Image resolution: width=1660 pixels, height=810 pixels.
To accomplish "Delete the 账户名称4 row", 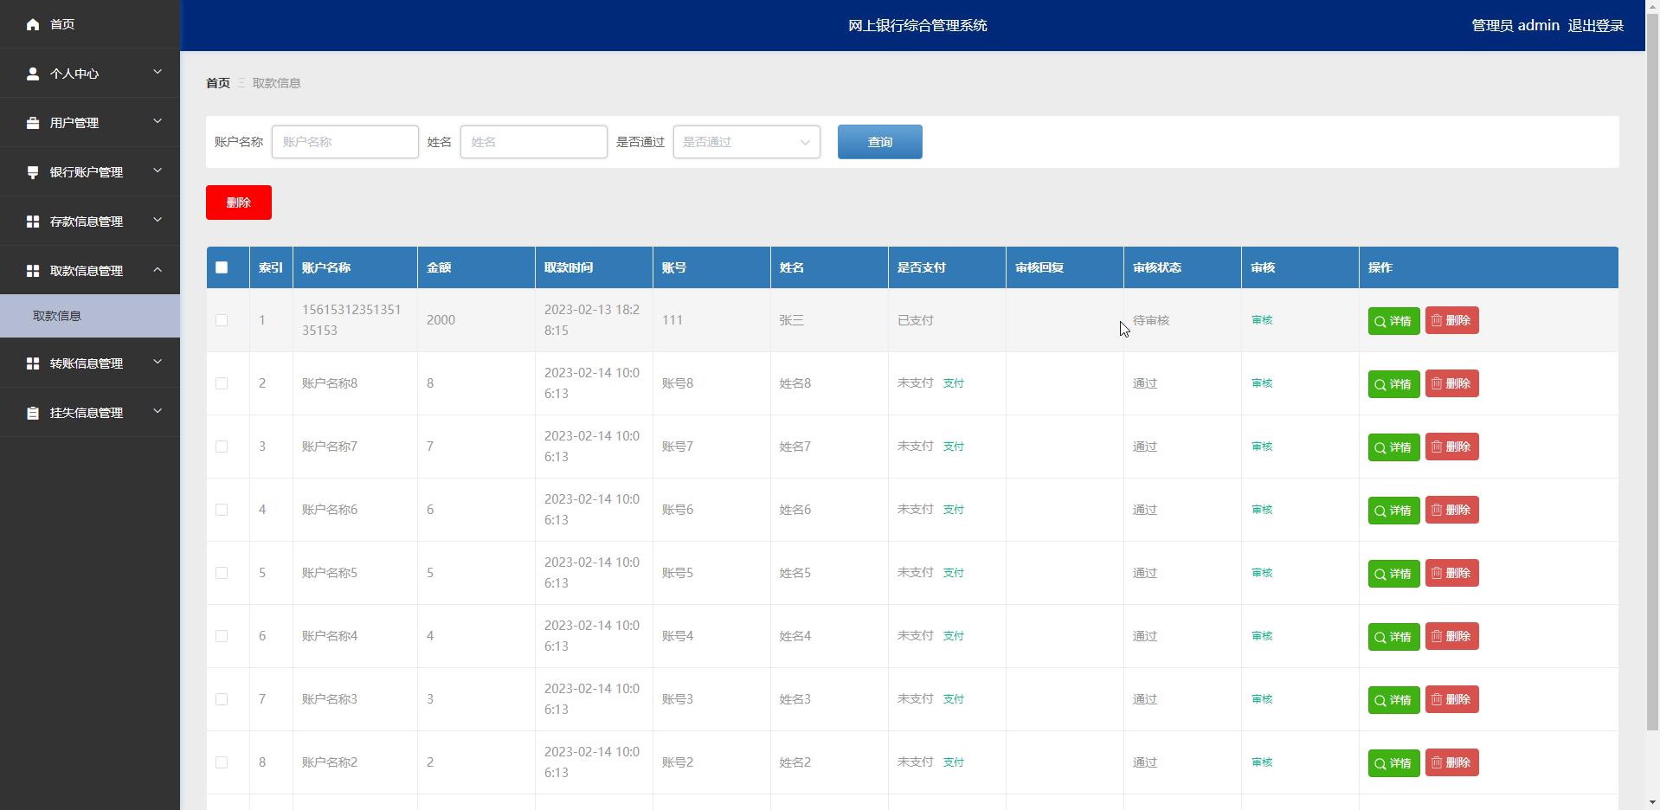I will click(x=1451, y=636).
